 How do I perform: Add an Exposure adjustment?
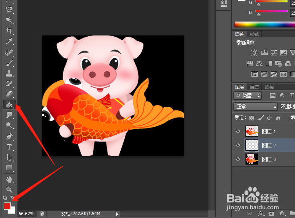283,53
